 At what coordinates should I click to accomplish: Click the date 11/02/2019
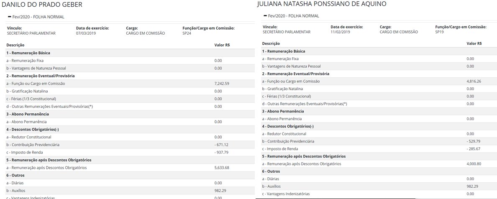pyautogui.click(x=341, y=32)
